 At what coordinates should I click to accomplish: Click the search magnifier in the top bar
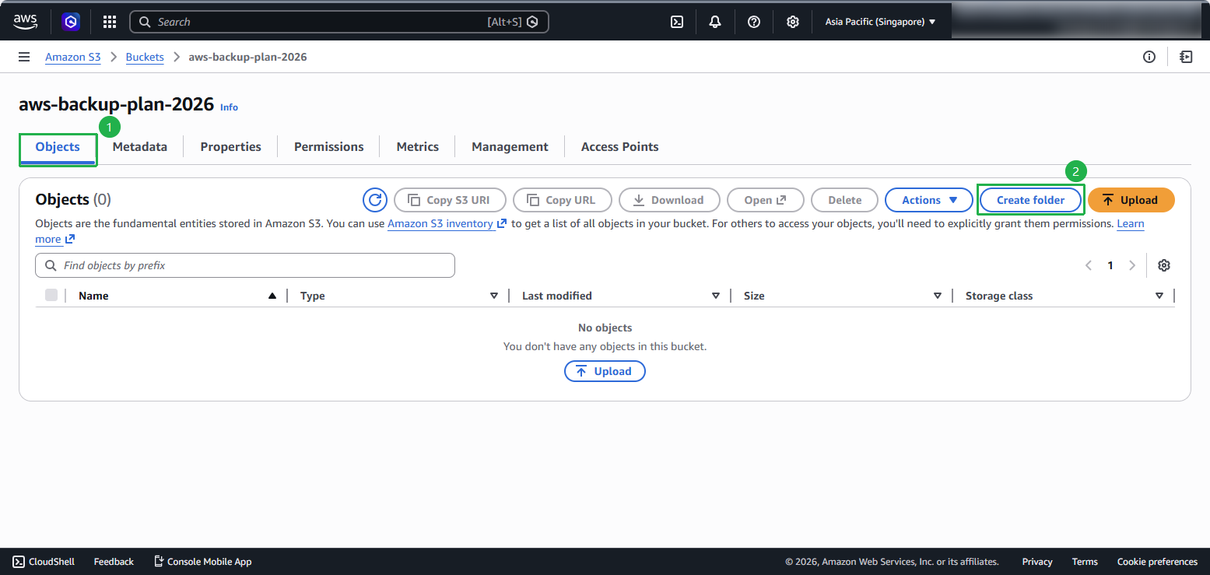coord(144,22)
